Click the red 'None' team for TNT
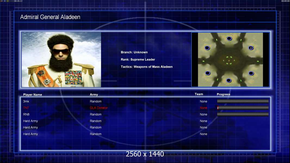This screenshot has width=290, height=163. (203, 108)
